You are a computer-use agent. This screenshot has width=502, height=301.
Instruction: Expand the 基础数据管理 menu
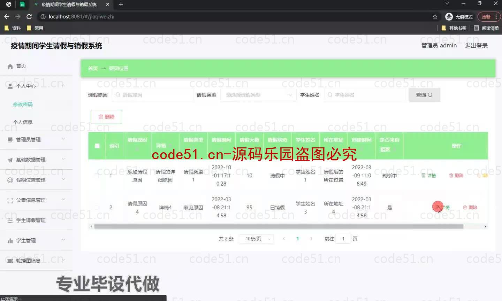point(63,159)
